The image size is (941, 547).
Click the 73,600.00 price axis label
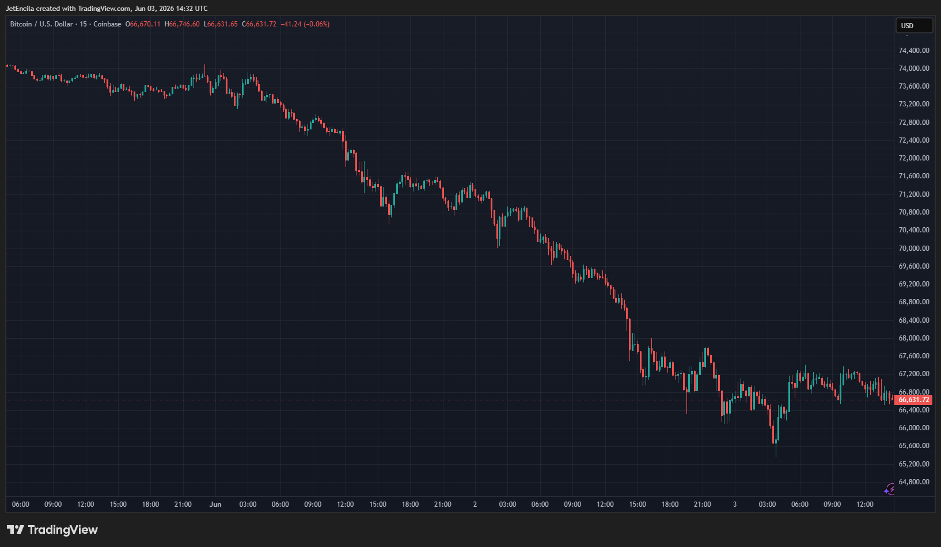tap(914, 86)
